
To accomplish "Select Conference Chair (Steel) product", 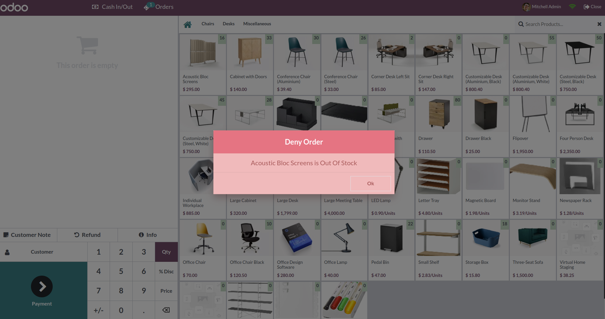I will pyautogui.click(x=344, y=64).
